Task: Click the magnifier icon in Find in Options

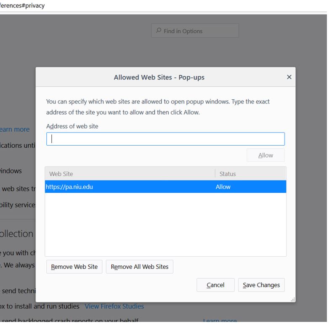Action: pos(159,31)
